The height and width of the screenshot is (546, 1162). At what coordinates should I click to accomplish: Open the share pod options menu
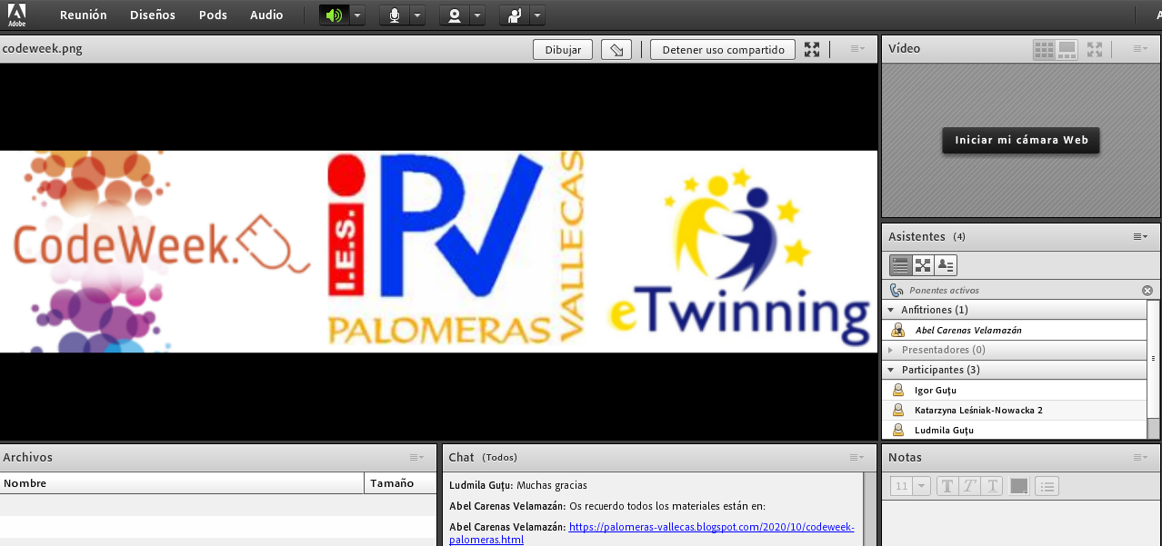coord(857,49)
